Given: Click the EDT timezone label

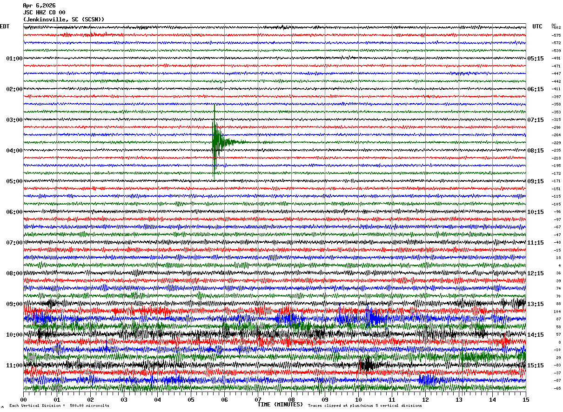Looking at the screenshot, I should point(5,27).
